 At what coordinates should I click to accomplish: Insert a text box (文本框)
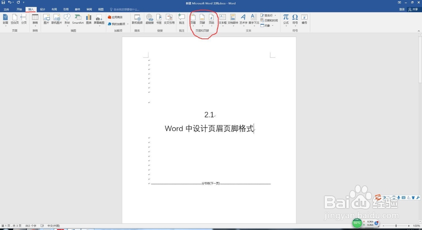point(222,20)
